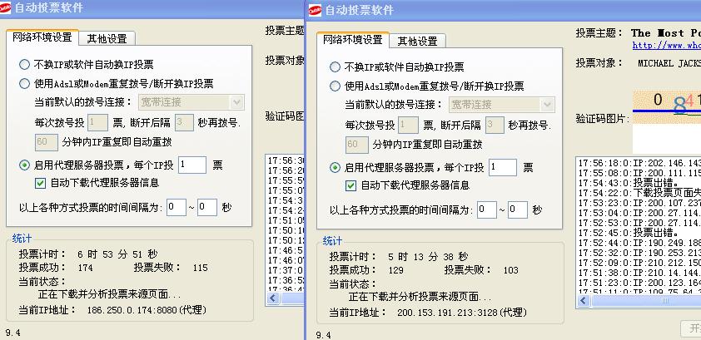Select 不换IP radio in the background window

pos(25,65)
